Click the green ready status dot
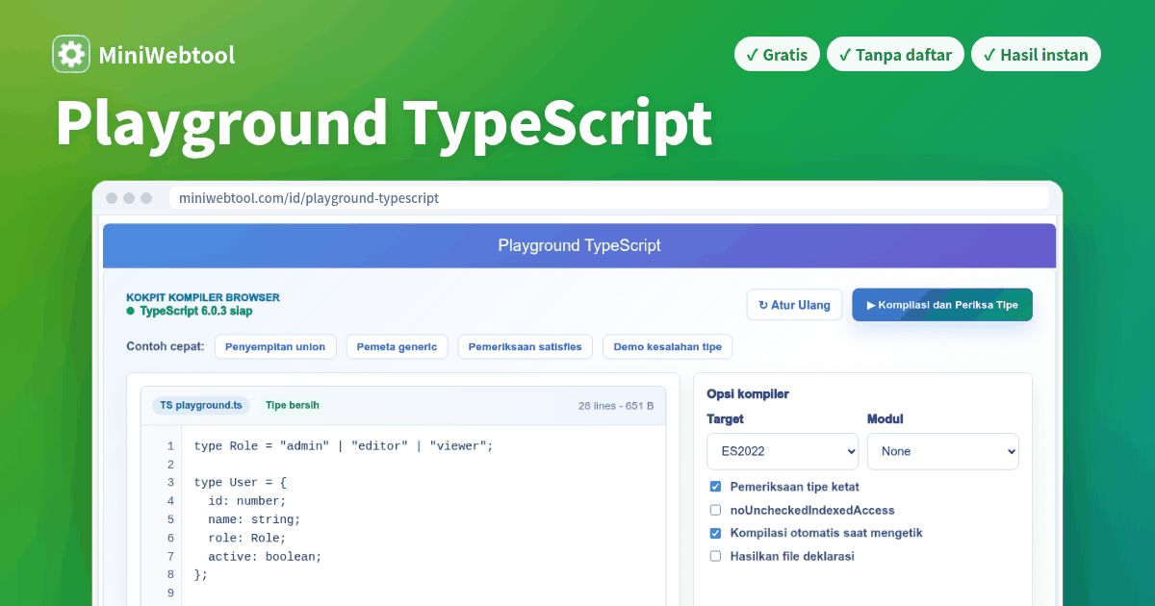The width and height of the screenshot is (1155, 606). pos(130,312)
